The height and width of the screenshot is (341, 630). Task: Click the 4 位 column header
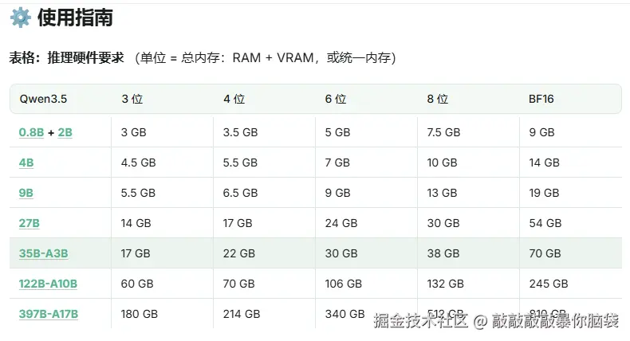[x=234, y=100]
